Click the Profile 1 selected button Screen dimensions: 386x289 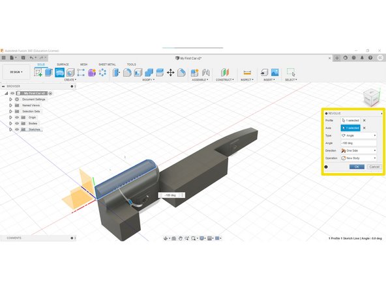pos(351,120)
